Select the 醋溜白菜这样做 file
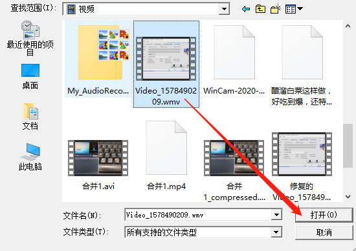The width and height of the screenshot is (356, 251). [302, 65]
